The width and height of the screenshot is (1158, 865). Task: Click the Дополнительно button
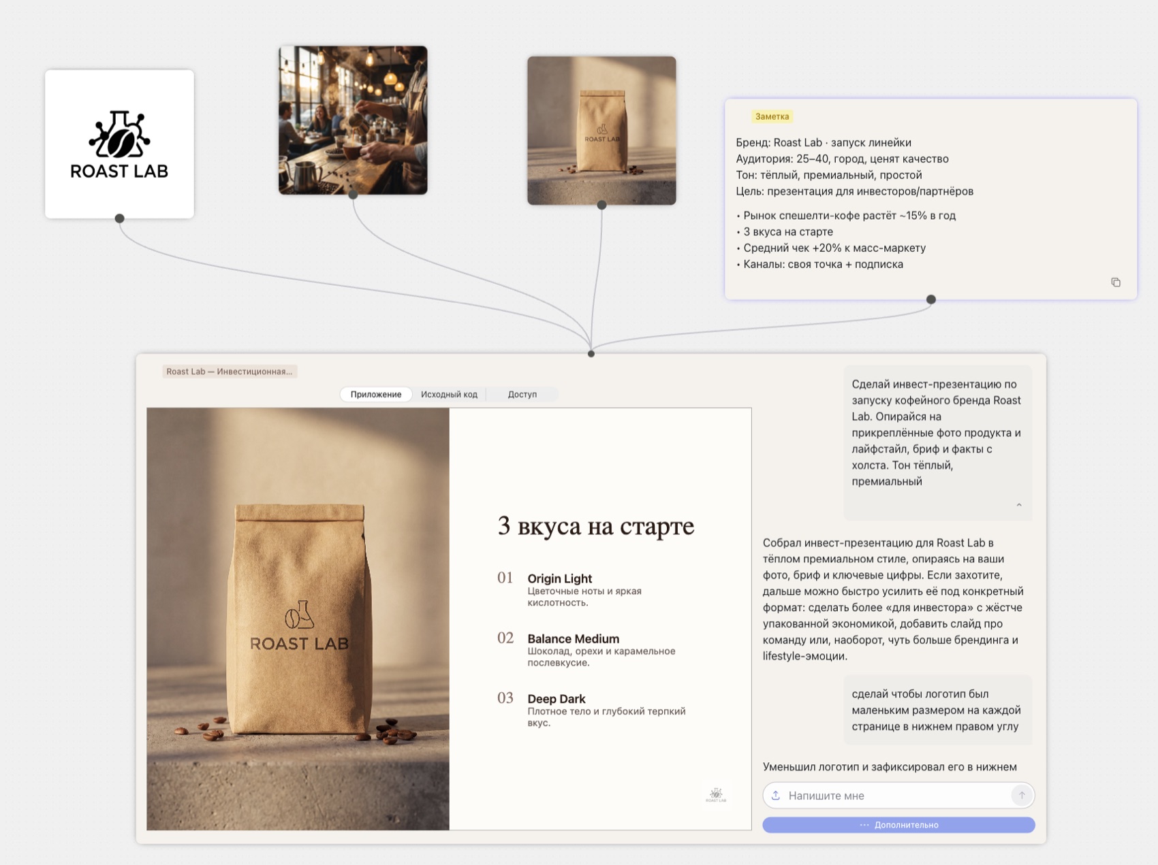click(x=898, y=825)
